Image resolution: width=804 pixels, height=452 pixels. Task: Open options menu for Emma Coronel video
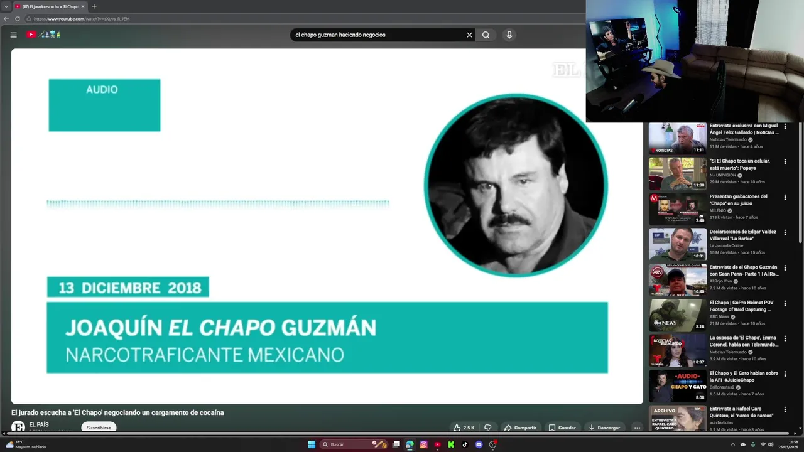785,338
